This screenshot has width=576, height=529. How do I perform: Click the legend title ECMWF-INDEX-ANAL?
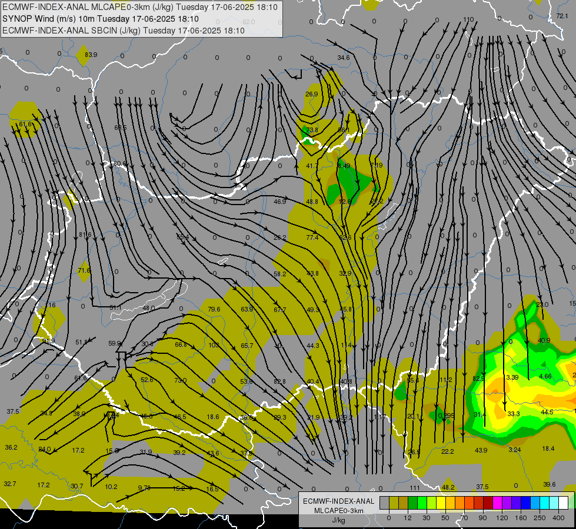point(338,501)
